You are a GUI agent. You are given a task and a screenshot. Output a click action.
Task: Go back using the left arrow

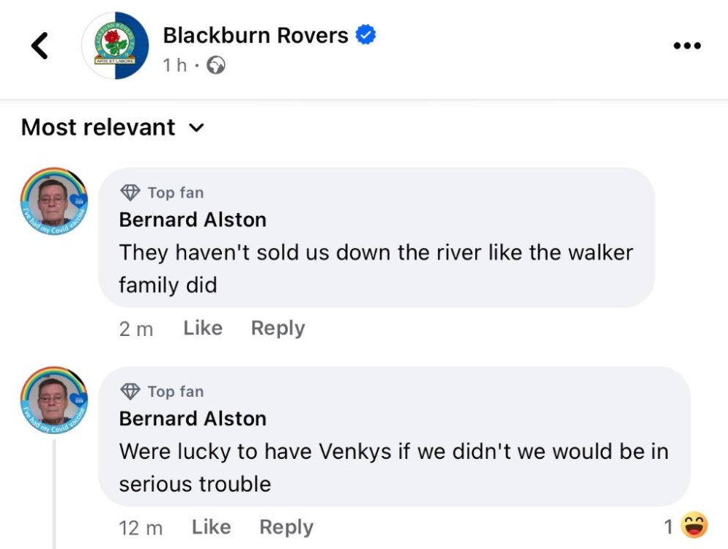tap(40, 46)
